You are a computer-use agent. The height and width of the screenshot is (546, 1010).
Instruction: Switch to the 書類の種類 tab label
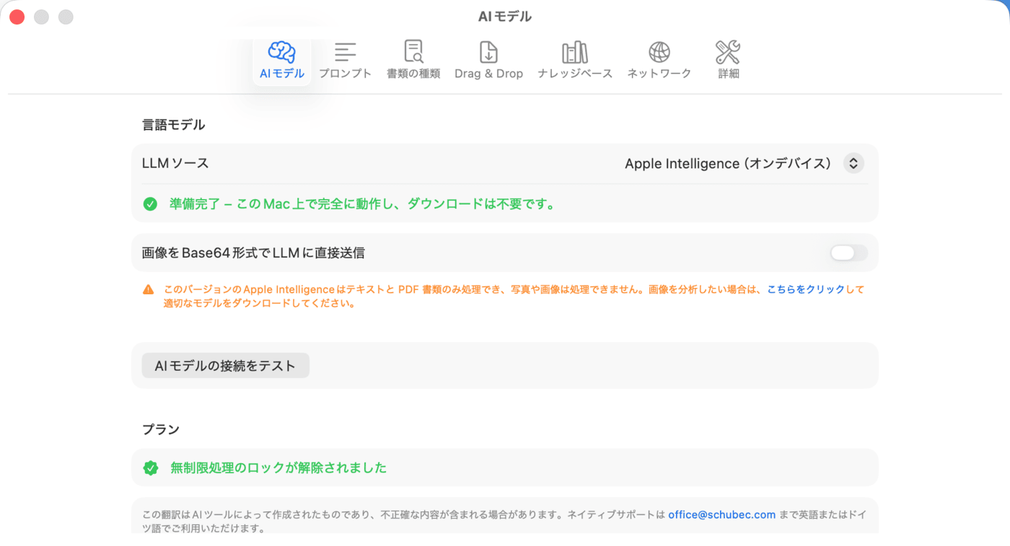coord(413,74)
